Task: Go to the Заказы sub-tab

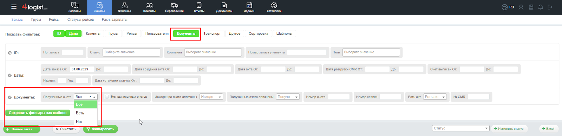Action: coord(18,20)
